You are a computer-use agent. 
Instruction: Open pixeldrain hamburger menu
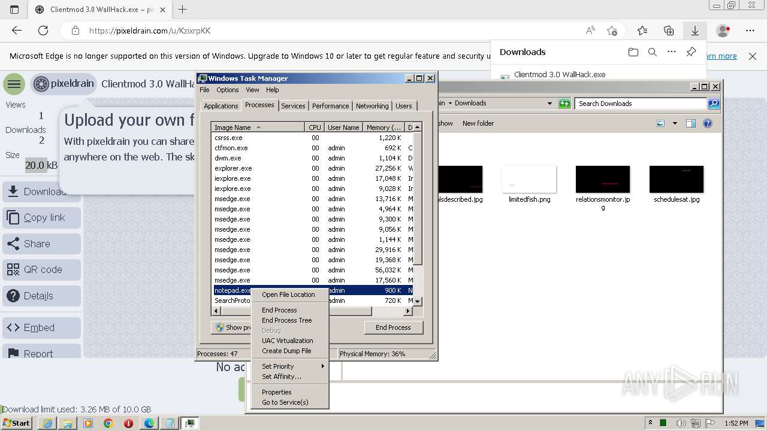(x=14, y=84)
